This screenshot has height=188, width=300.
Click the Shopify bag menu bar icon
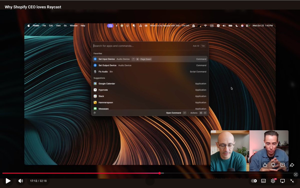click(x=193, y=26)
